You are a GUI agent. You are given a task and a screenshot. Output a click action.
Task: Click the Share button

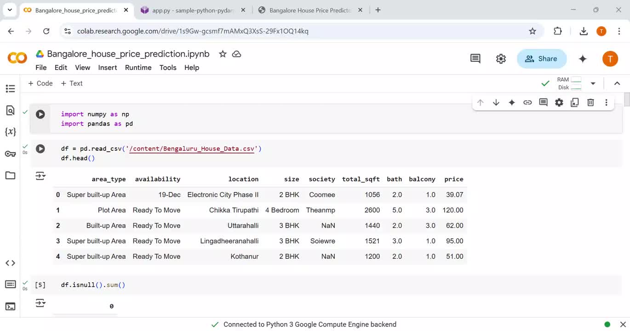541,59
